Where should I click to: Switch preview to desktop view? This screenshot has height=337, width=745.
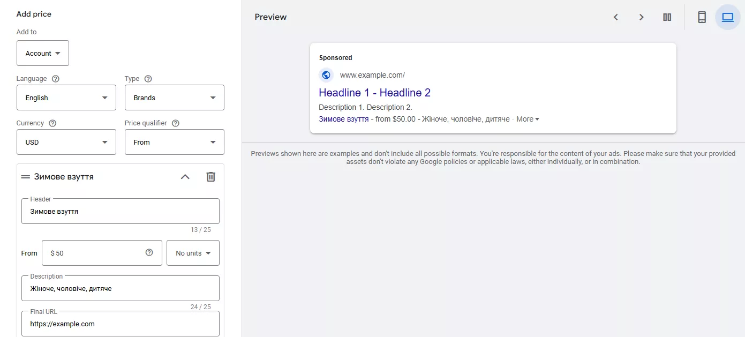727,17
